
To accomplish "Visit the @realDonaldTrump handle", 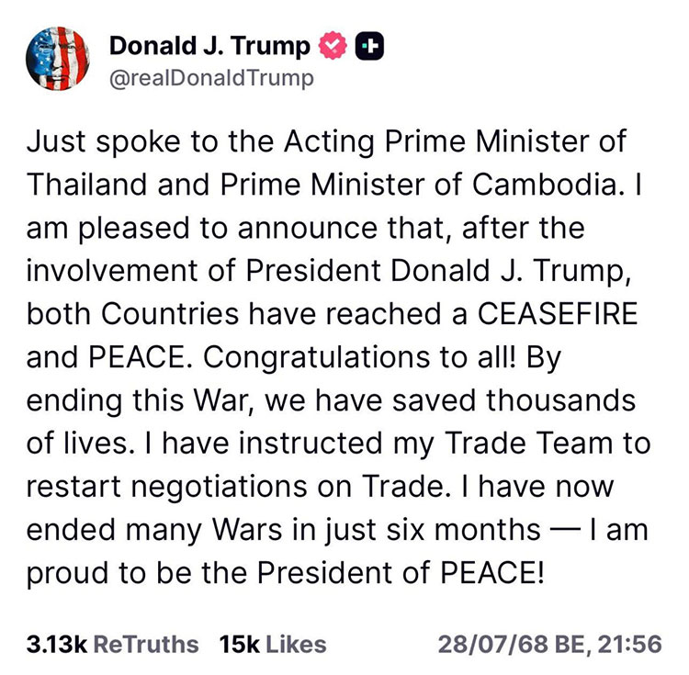I will click(210, 77).
